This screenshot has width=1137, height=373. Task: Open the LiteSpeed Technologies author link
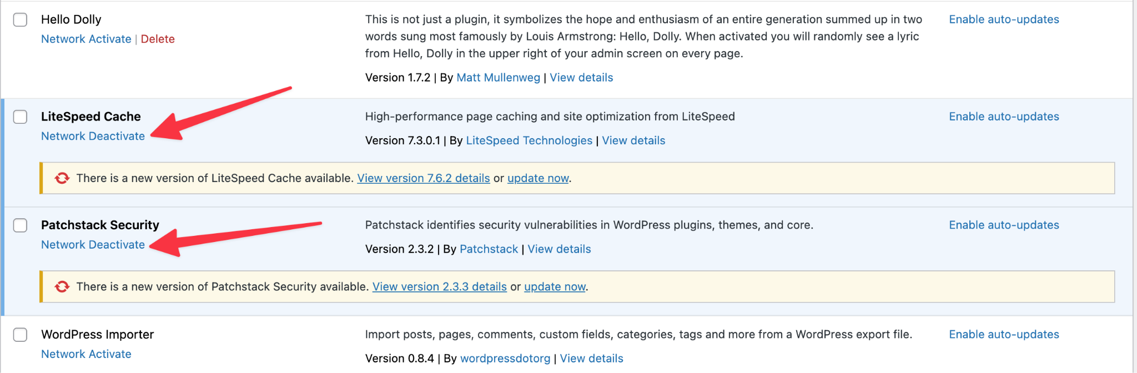[529, 140]
